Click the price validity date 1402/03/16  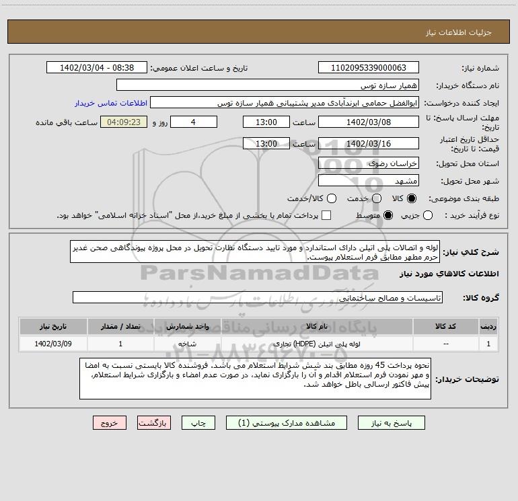(369, 143)
